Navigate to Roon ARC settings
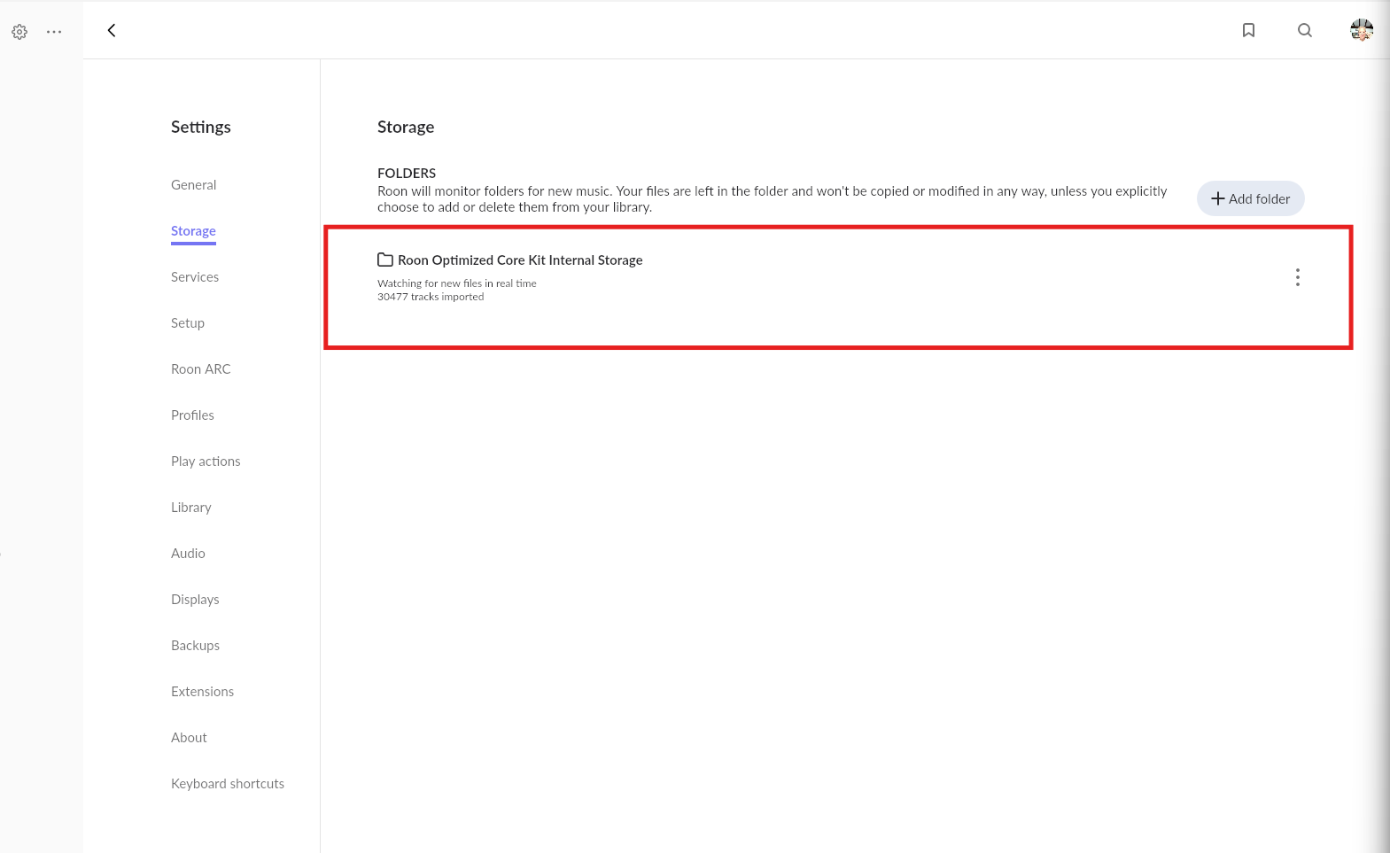Screen dimensions: 1390x853 coord(200,369)
